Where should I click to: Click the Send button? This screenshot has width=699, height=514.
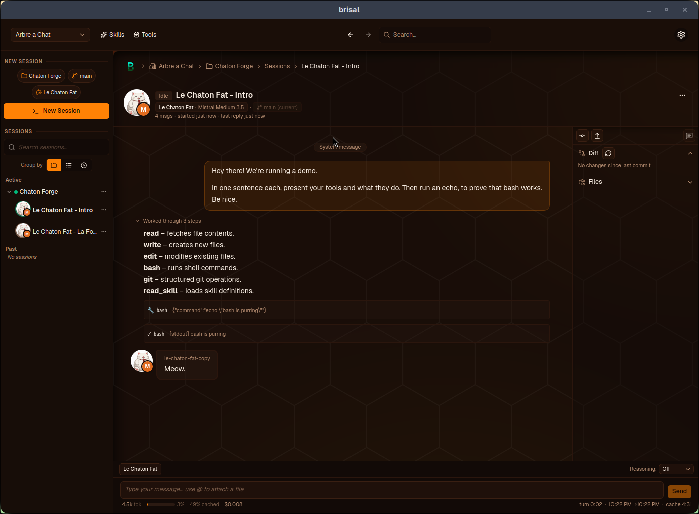coord(679,491)
